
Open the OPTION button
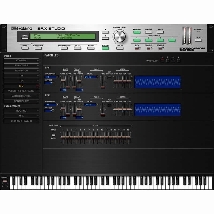(148, 32)
